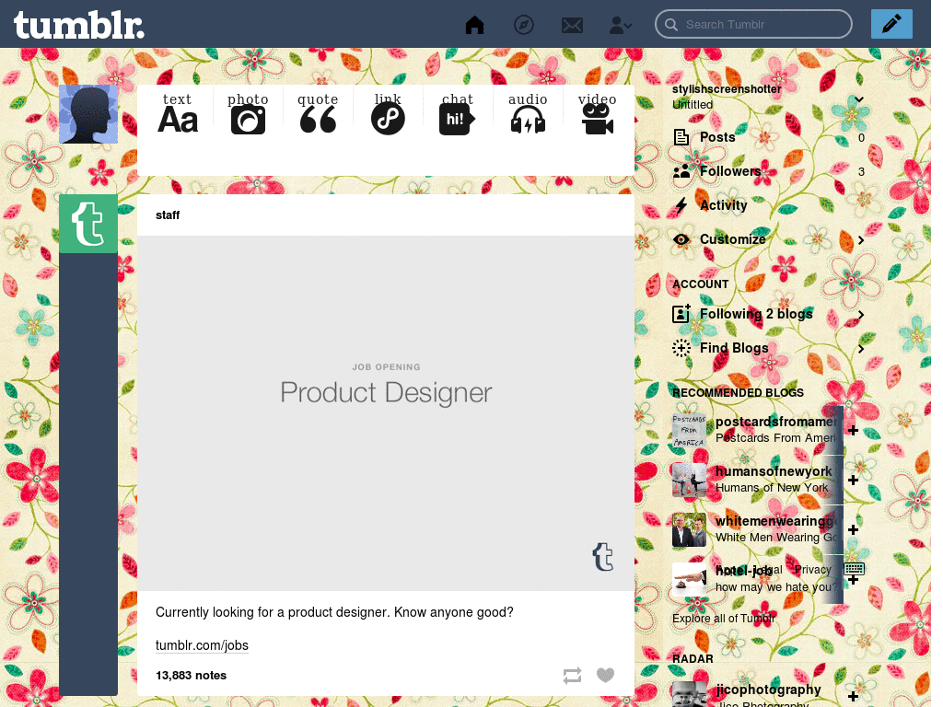
Task: Click the Activity lightning icon
Action: pos(681,205)
